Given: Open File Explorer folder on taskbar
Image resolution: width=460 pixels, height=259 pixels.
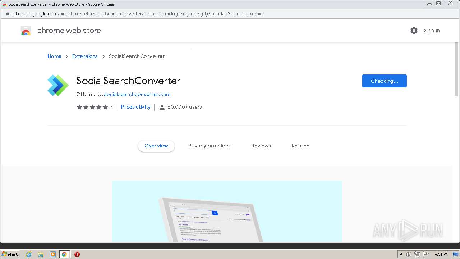Looking at the screenshot, I should 41,254.
